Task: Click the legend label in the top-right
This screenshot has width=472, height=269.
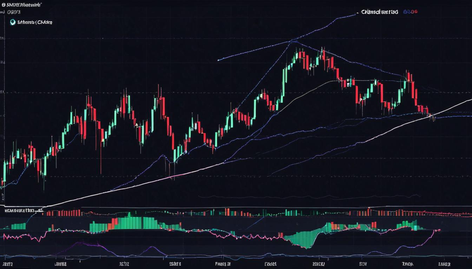Action: (380, 12)
